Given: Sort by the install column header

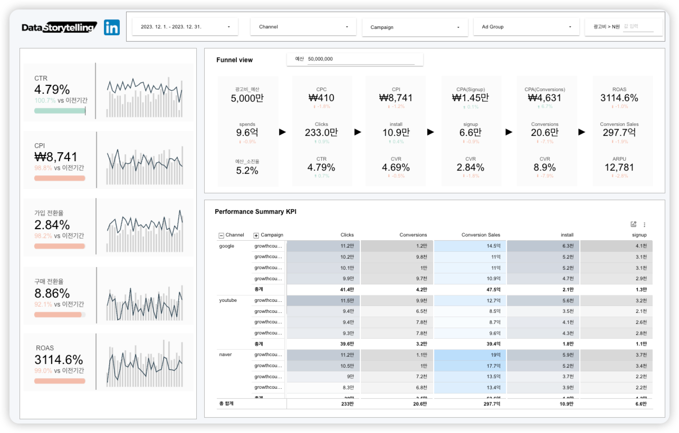Looking at the screenshot, I should pos(567,235).
